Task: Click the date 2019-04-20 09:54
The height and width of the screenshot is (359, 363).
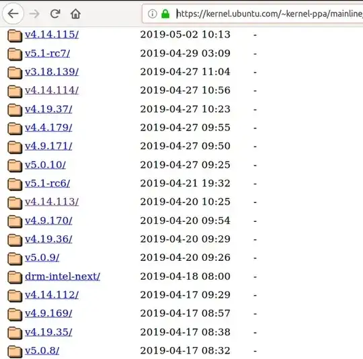Action: [186, 221]
